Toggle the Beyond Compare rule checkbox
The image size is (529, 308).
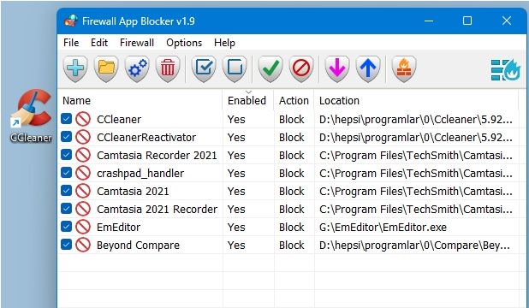67,244
